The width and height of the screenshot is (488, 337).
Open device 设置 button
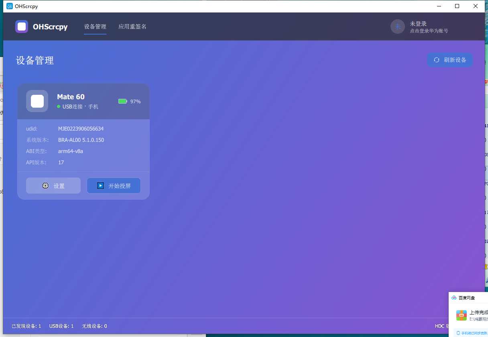[x=53, y=186]
